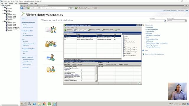Open About Forefront Identity Manager link
The image size is (189, 106).
pyautogui.click(x=154, y=54)
